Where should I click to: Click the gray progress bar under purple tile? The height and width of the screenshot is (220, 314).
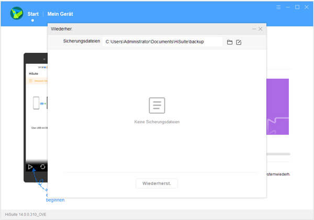pyautogui.click(x=277, y=154)
